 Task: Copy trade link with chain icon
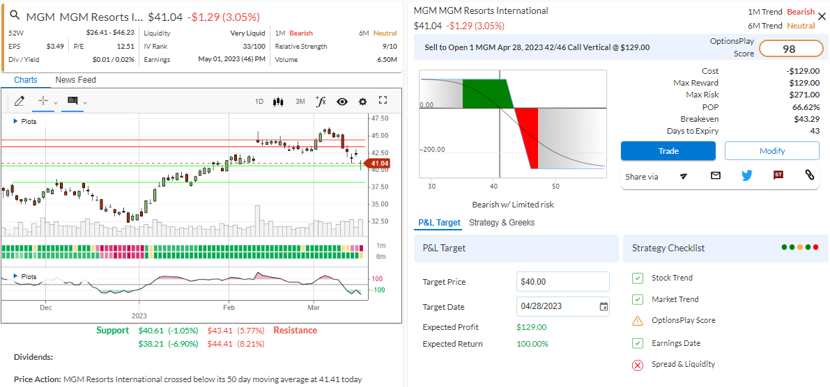click(809, 175)
